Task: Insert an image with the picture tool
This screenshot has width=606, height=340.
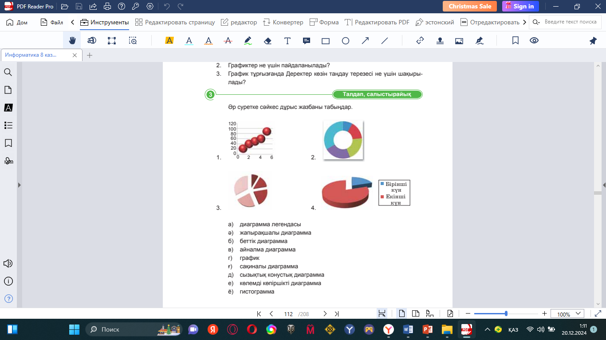Action: pyautogui.click(x=459, y=41)
